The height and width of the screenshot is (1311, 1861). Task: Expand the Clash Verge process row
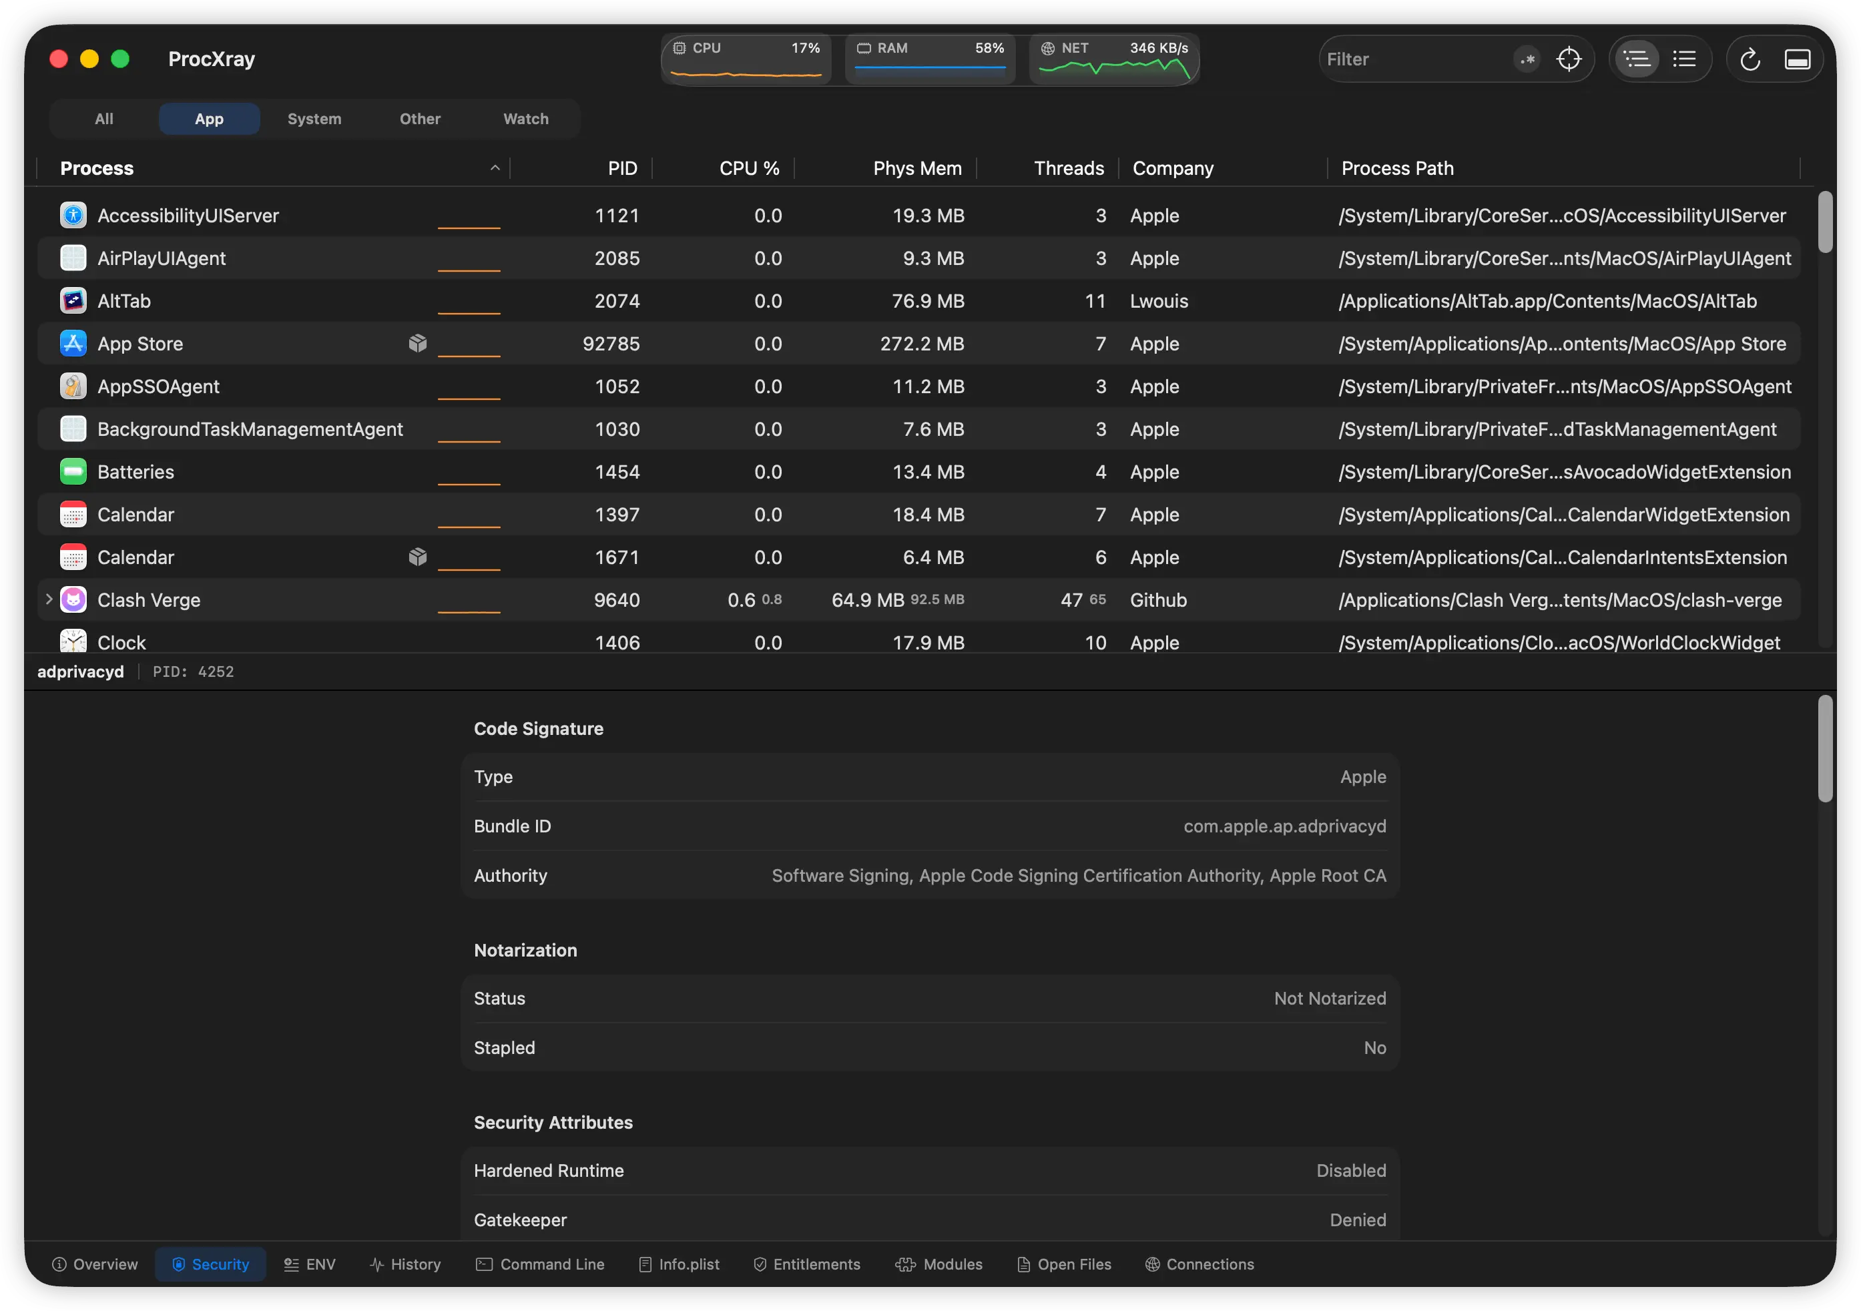(x=49, y=600)
